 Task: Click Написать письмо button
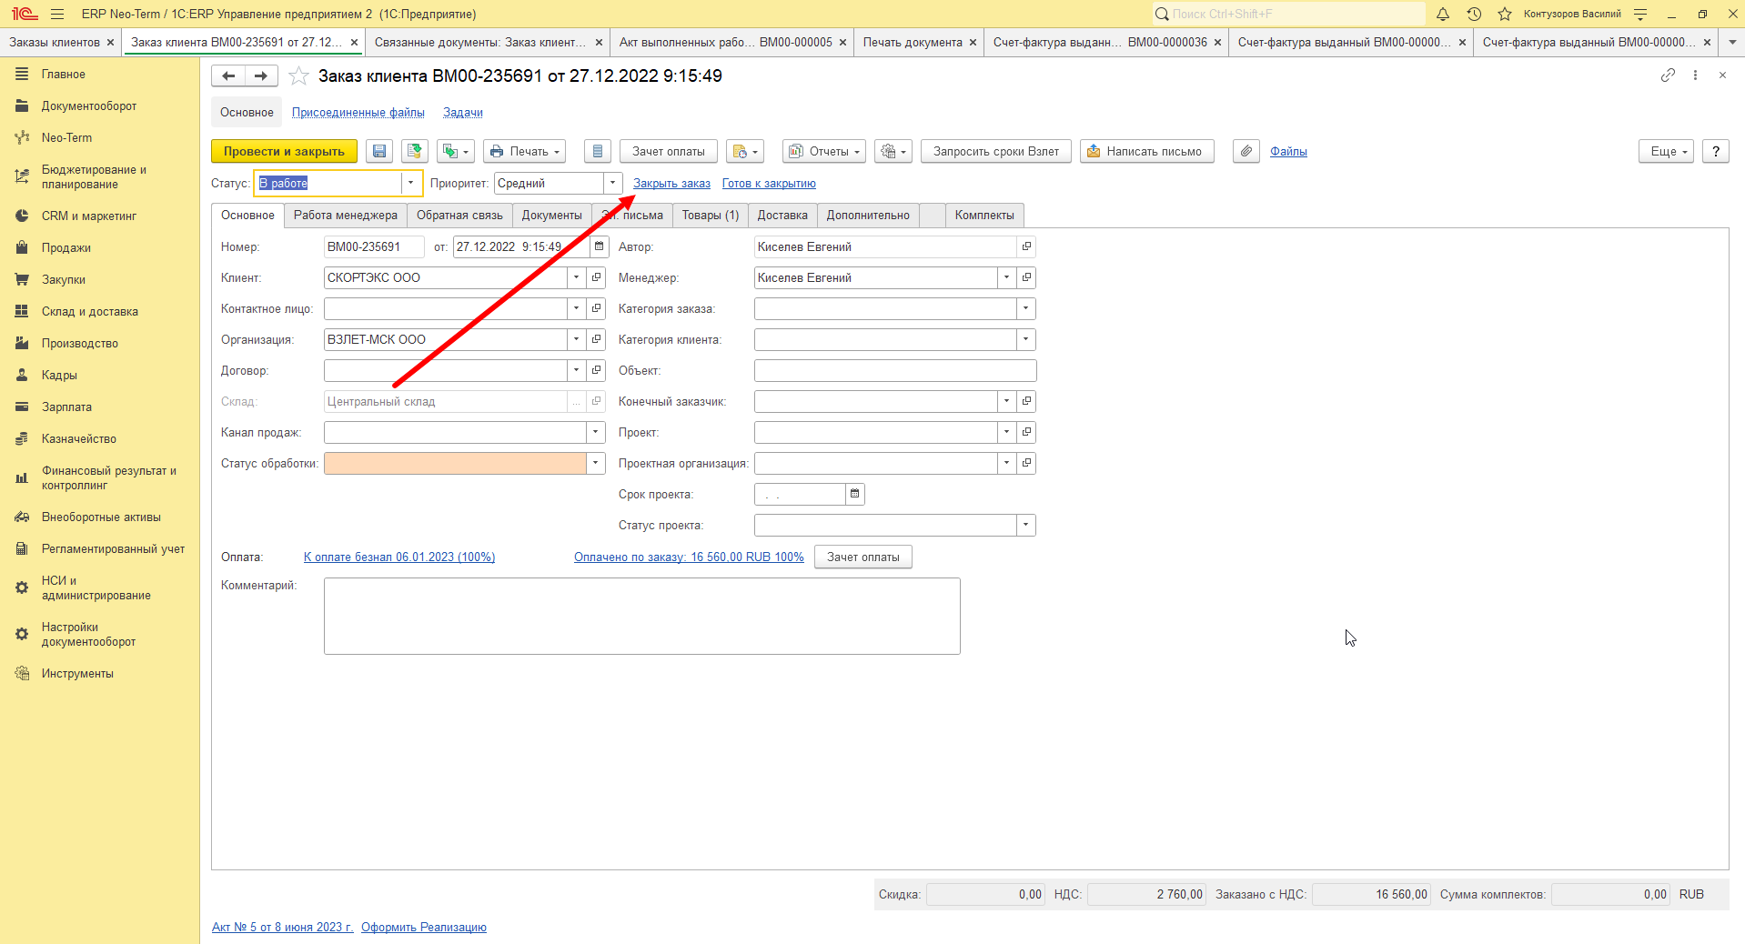1146,152
